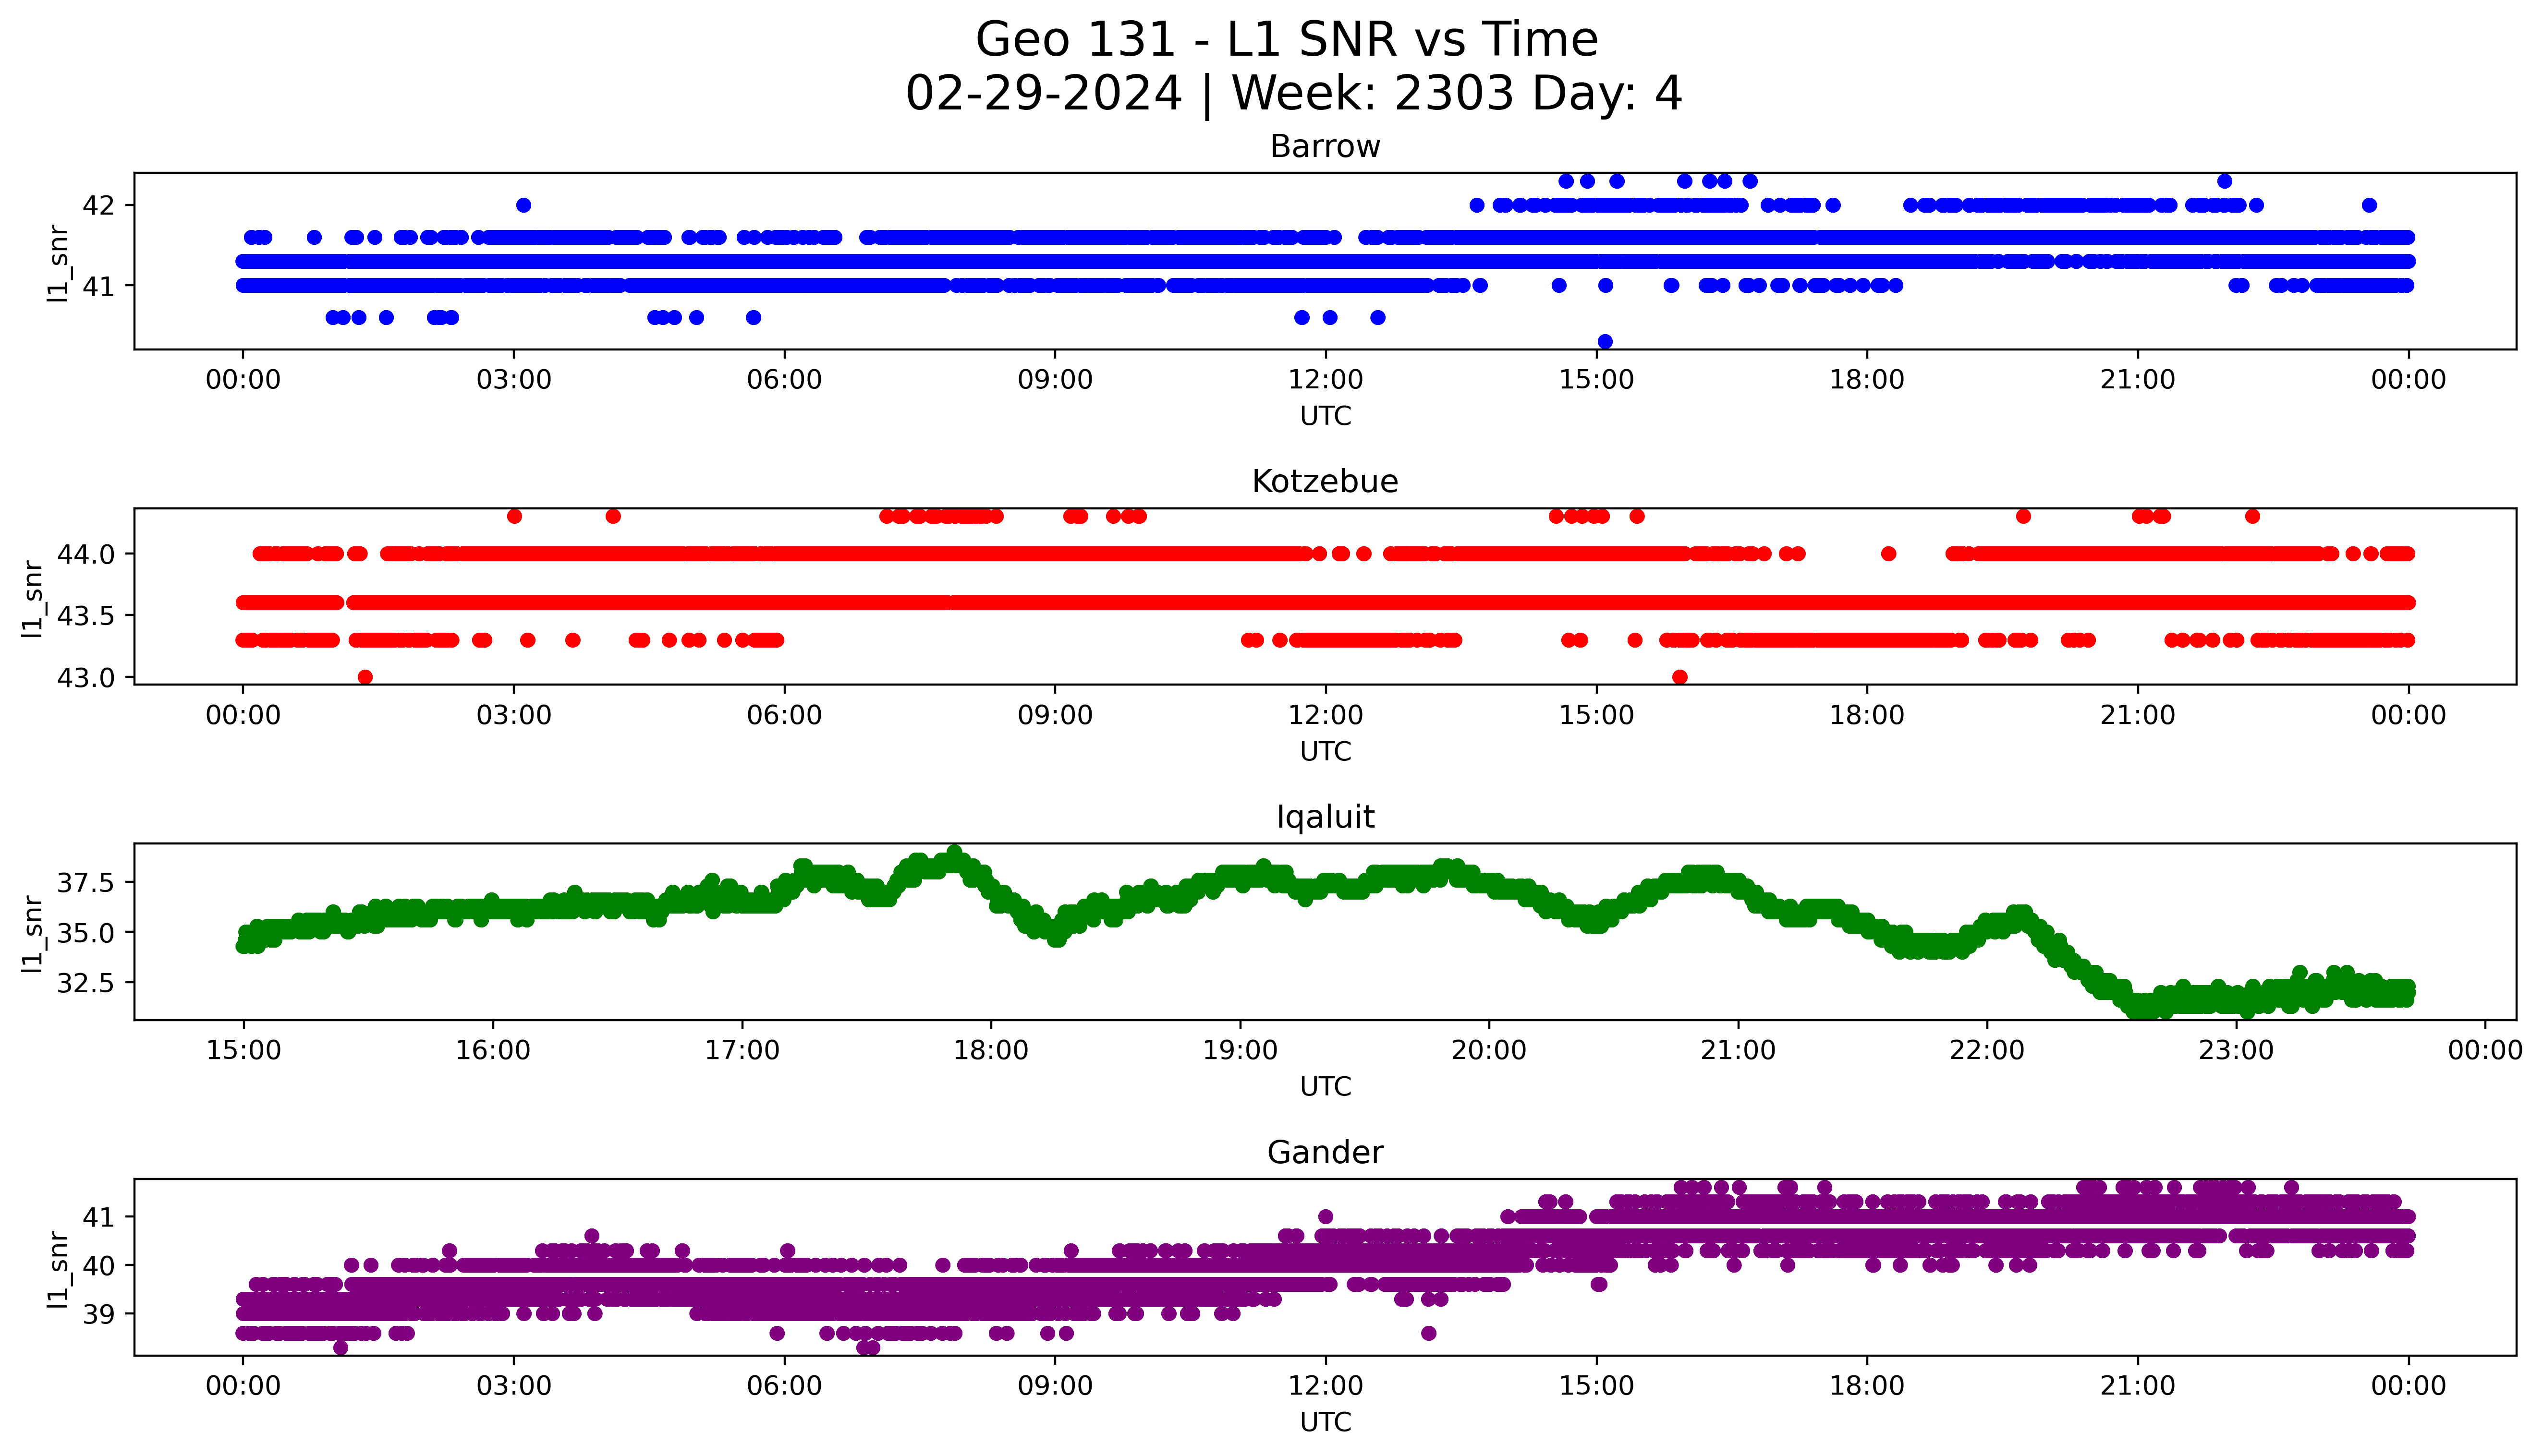Select the Kotzebue subplot title
This screenshot has height=1456, width=2543.
click(x=1325, y=482)
